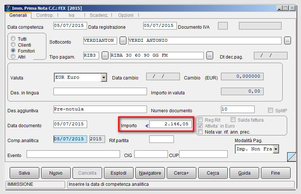The height and width of the screenshot is (194, 301).
Task: Click the CUP field
Action: pyautogui.click(x=203, y=154)
